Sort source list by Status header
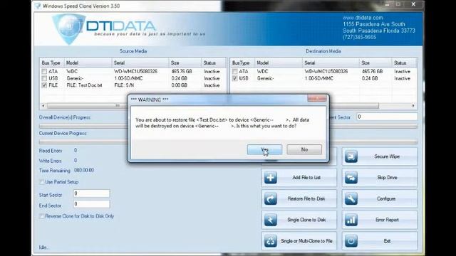The width and height of the screenshot is (456, 256). pos(214,63)
